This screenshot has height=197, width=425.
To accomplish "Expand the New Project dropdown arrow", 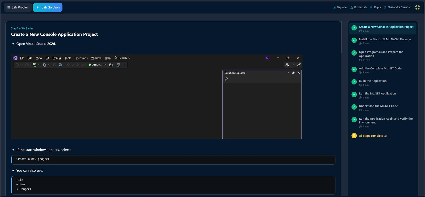I will click(x=39, y=65).
